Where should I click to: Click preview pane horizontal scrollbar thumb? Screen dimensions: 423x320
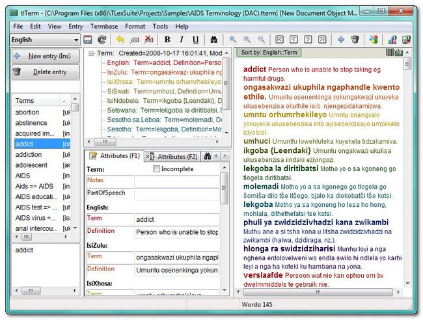(318, 292)
